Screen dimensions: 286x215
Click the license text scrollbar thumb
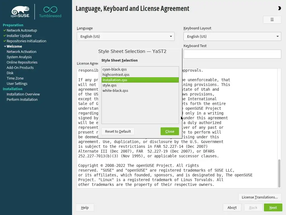(x=279, y=173)
